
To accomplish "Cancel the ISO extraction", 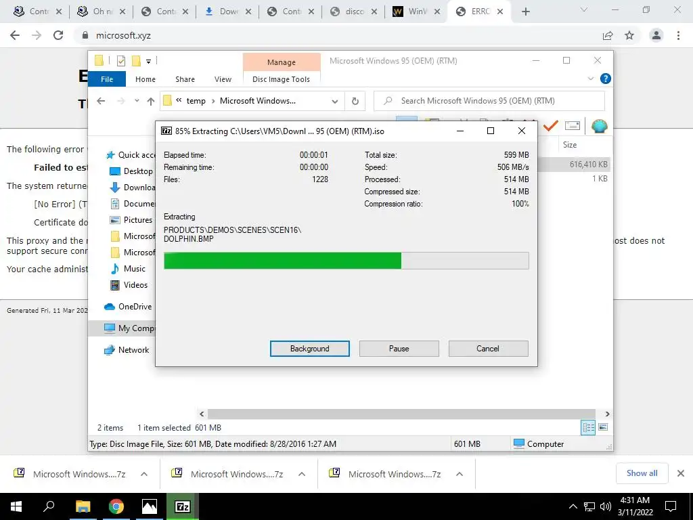I will point(488,349).
